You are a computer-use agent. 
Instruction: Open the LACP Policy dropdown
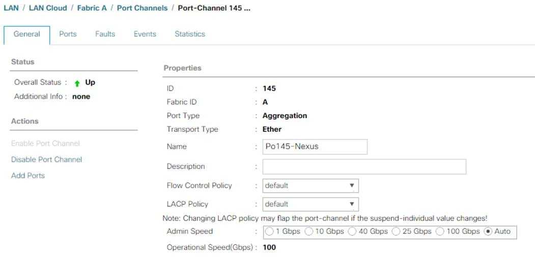pos(311,204)
